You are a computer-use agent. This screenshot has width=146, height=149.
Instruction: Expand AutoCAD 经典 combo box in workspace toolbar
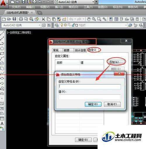tap(39, 25)
